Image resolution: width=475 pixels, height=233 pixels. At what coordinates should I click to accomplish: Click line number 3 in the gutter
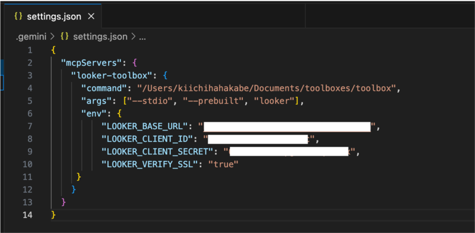click(x=30, y=75)
